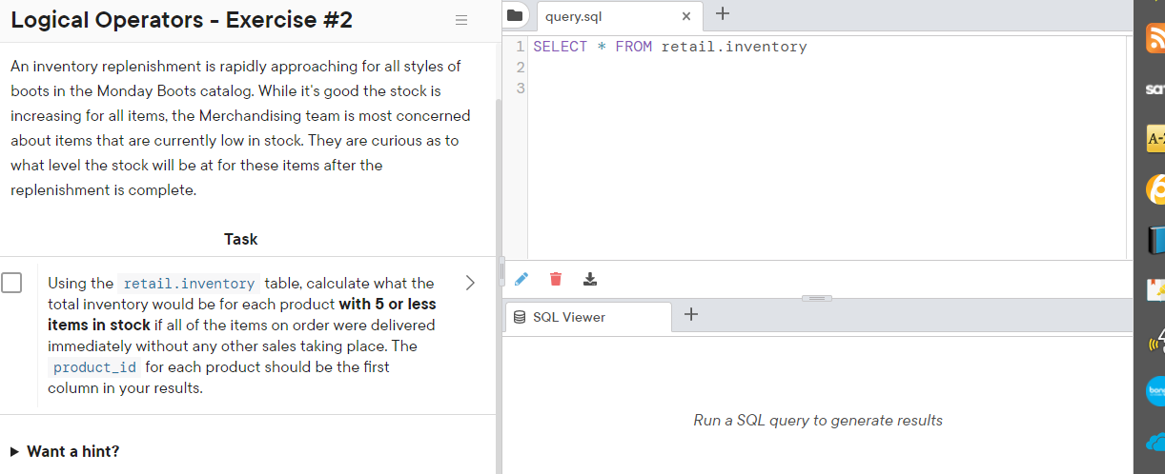Screen dimensions: 1165x474
Task: Open the exercise list hamburger menu
Action: coord(461,21)
